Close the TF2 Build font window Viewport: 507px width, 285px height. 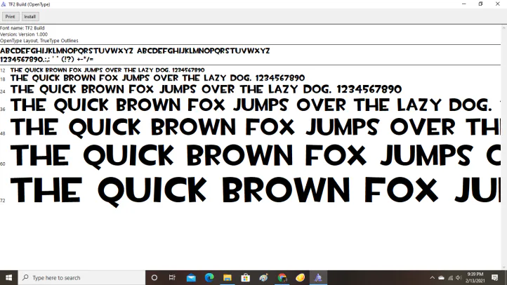point(498,4)
